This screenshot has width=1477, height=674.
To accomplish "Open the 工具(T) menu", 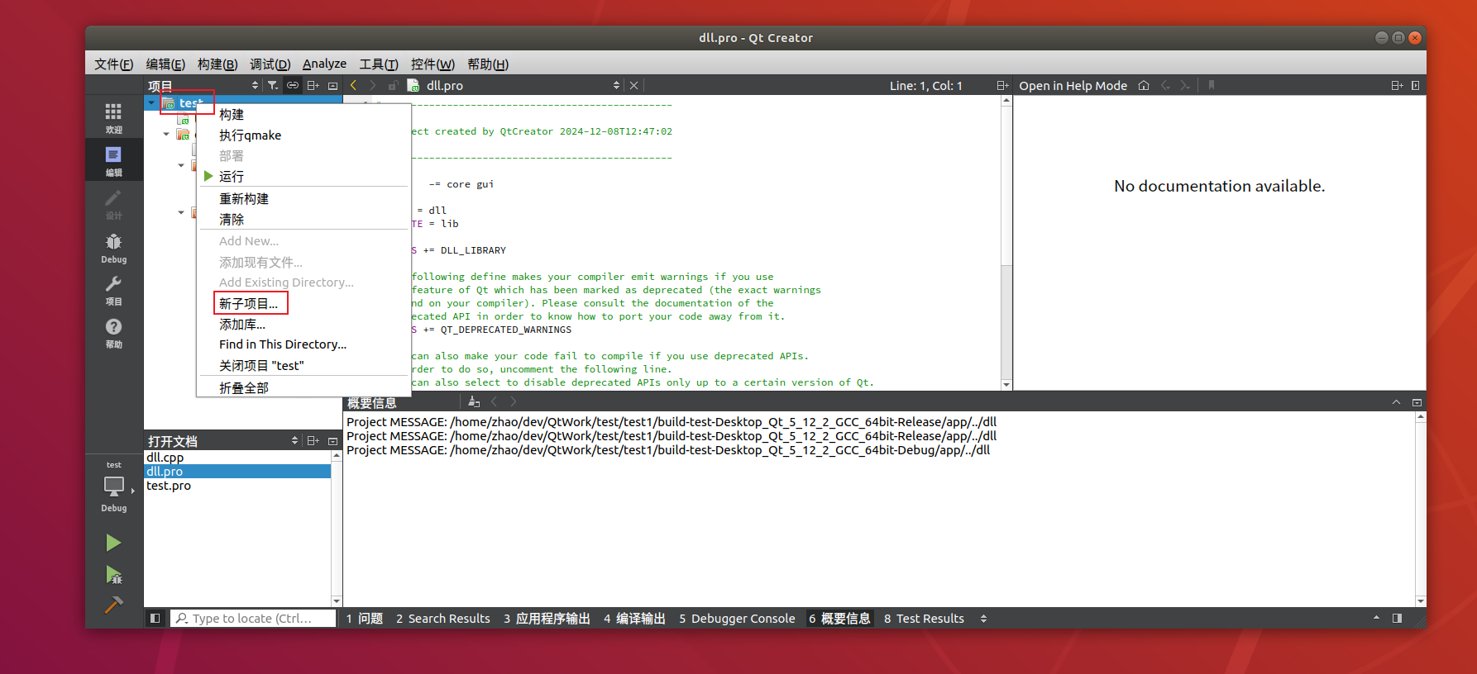I will tap(379, 64).
